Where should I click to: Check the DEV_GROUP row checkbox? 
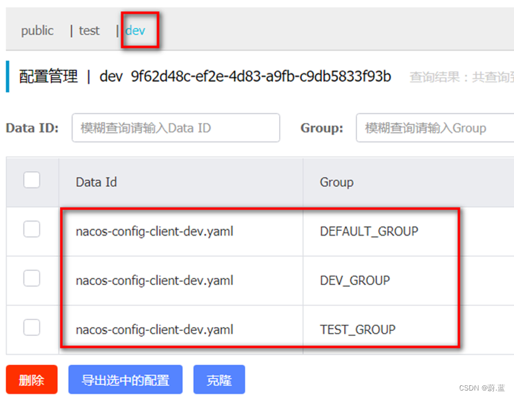point(32,278)
